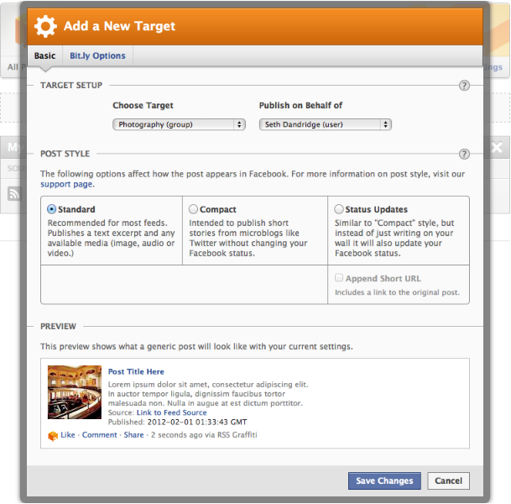Enable the Append Short URL checkbox
Image resolution: width=511 pixels, height=504 pixels.
click(339, 277)
